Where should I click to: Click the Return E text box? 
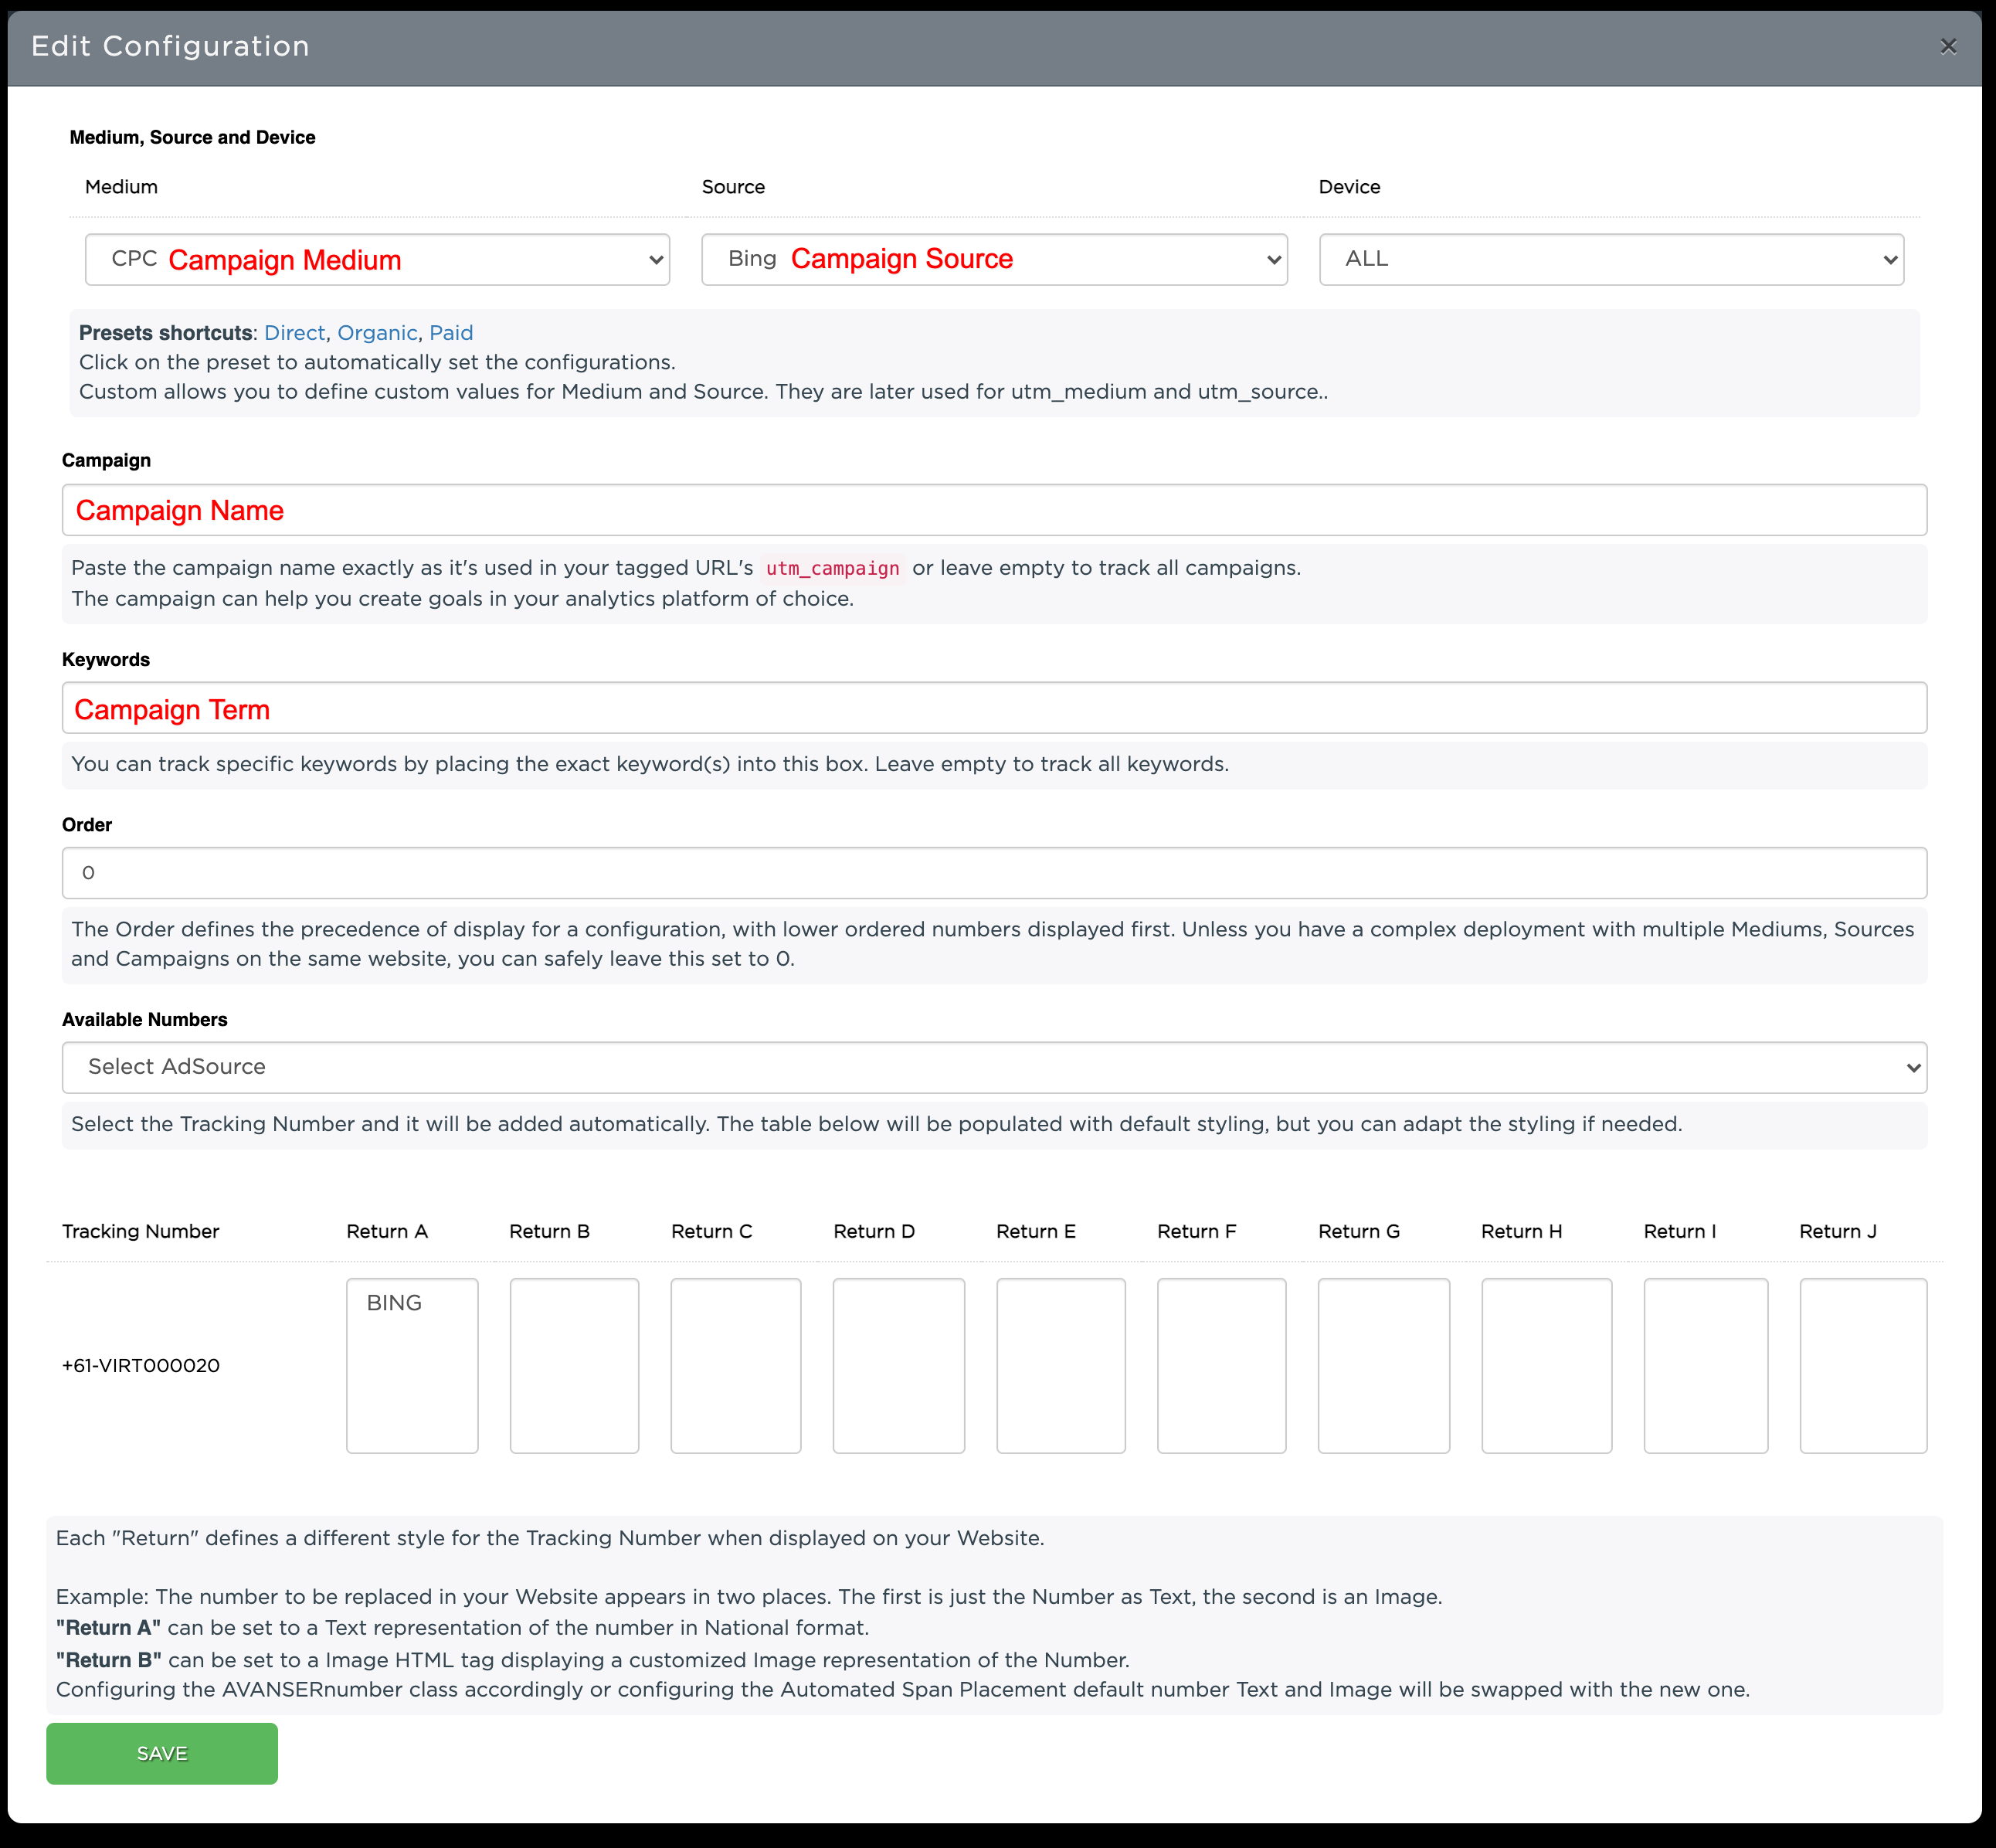(x=1060, y=1365)
